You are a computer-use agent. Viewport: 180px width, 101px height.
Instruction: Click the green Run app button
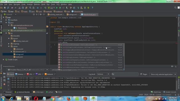click(x=57, y=8)
